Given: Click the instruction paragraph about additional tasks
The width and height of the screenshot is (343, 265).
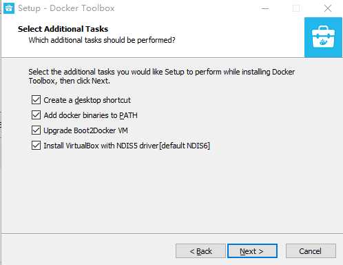Looking at the screenshot, I should (x=161, y=77).
